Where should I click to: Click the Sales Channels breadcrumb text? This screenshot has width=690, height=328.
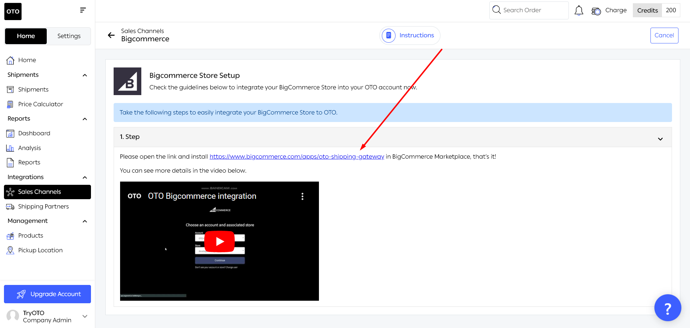coord(142,31)
